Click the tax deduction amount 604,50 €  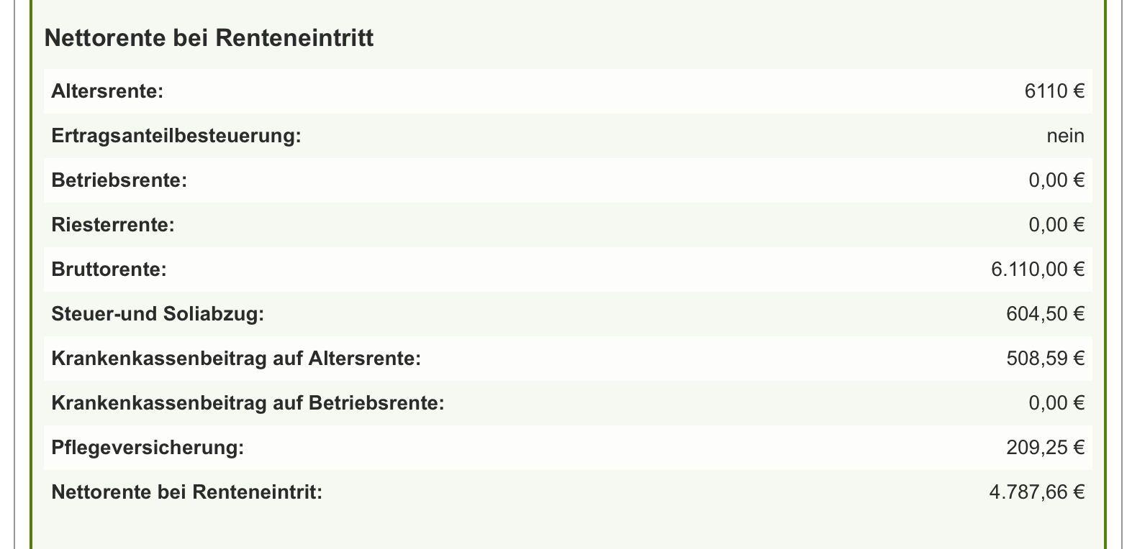[1045, 314]
